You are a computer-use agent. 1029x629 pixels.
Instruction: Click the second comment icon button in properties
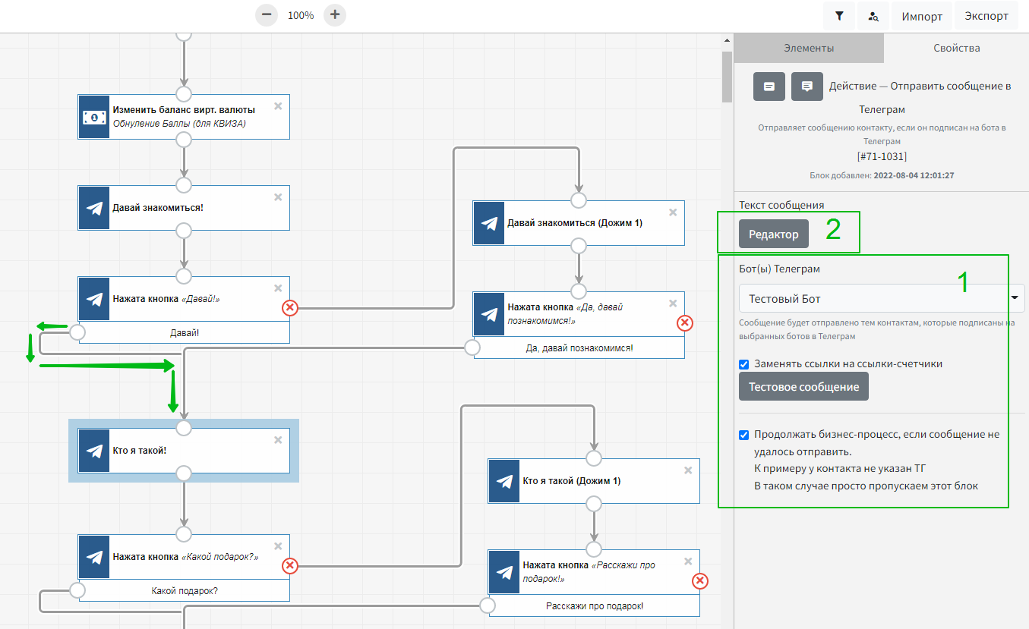807,86
